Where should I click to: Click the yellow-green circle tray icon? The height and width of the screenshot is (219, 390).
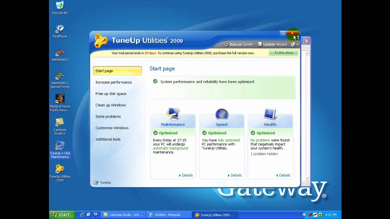321,215
